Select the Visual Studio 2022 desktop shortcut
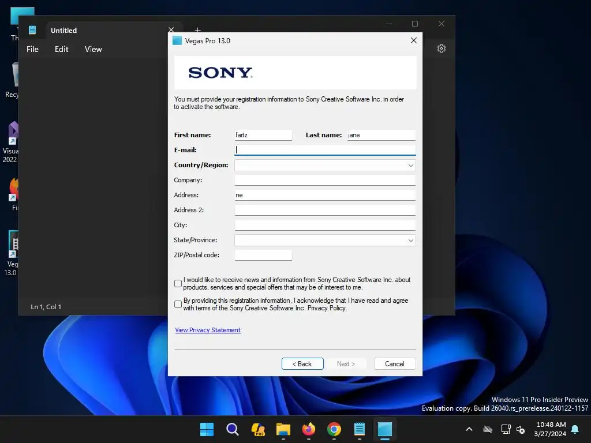This screenshot has width=591, height=443. pos(10,142)
